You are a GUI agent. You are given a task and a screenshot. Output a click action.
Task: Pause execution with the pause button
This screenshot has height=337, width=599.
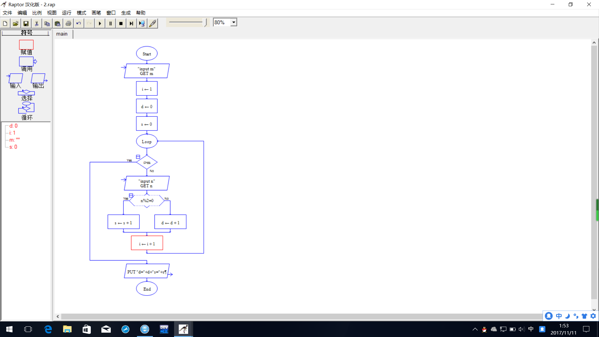(x=110, y=23)
